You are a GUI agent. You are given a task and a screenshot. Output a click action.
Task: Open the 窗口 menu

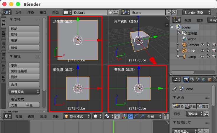tap(43, 13)
